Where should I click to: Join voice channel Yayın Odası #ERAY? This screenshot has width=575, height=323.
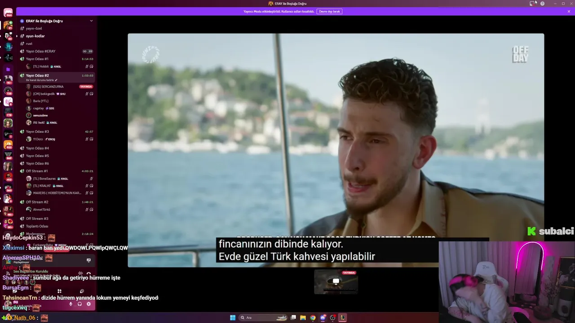[56, 51]
